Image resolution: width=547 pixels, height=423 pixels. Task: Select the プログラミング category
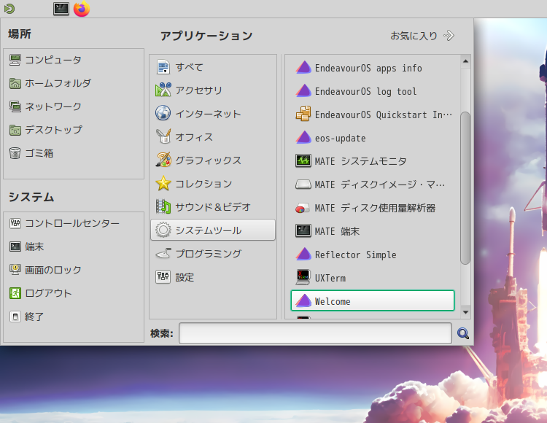coord(213,254)
